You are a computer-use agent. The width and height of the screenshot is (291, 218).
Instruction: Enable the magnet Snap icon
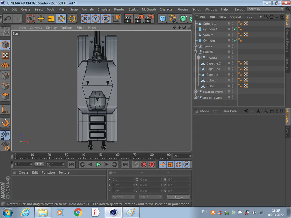[x=5, y=122]
